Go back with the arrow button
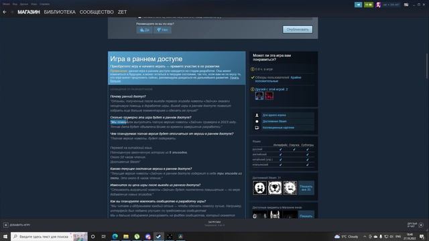 tap(5, 12)
